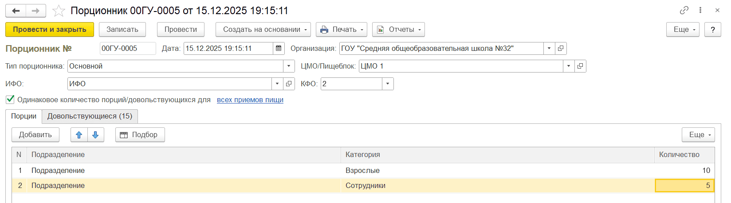
Task: Add document to favorites with star icon
Action: (59, 11)
